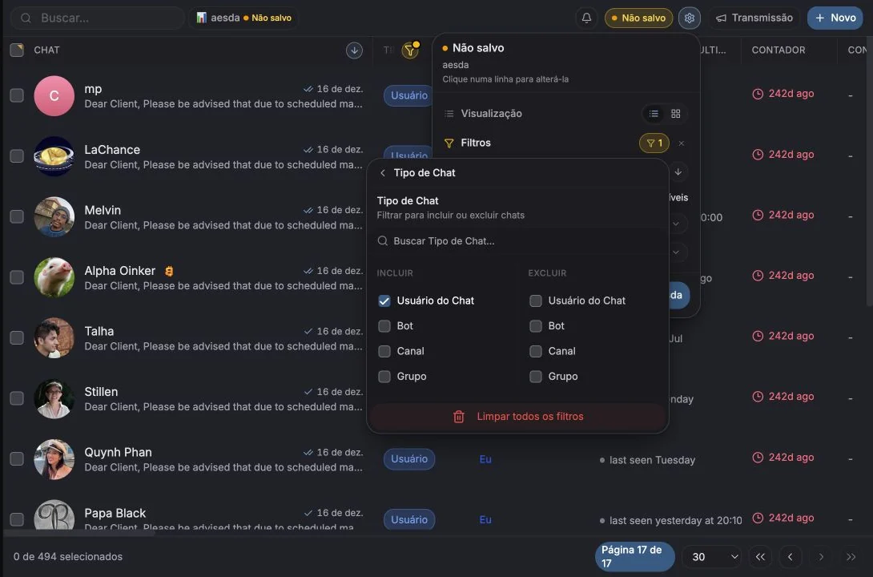Image resolution: width=873 pixels, height=577 pixels.
Task: Click the 242d ago in Melvin row
Action: pyautogui.click(x=791, y=215)
